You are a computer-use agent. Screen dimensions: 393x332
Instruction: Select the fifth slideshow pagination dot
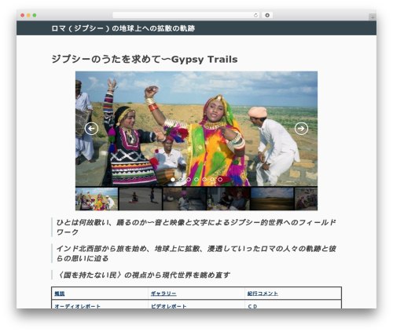[204, 180]
